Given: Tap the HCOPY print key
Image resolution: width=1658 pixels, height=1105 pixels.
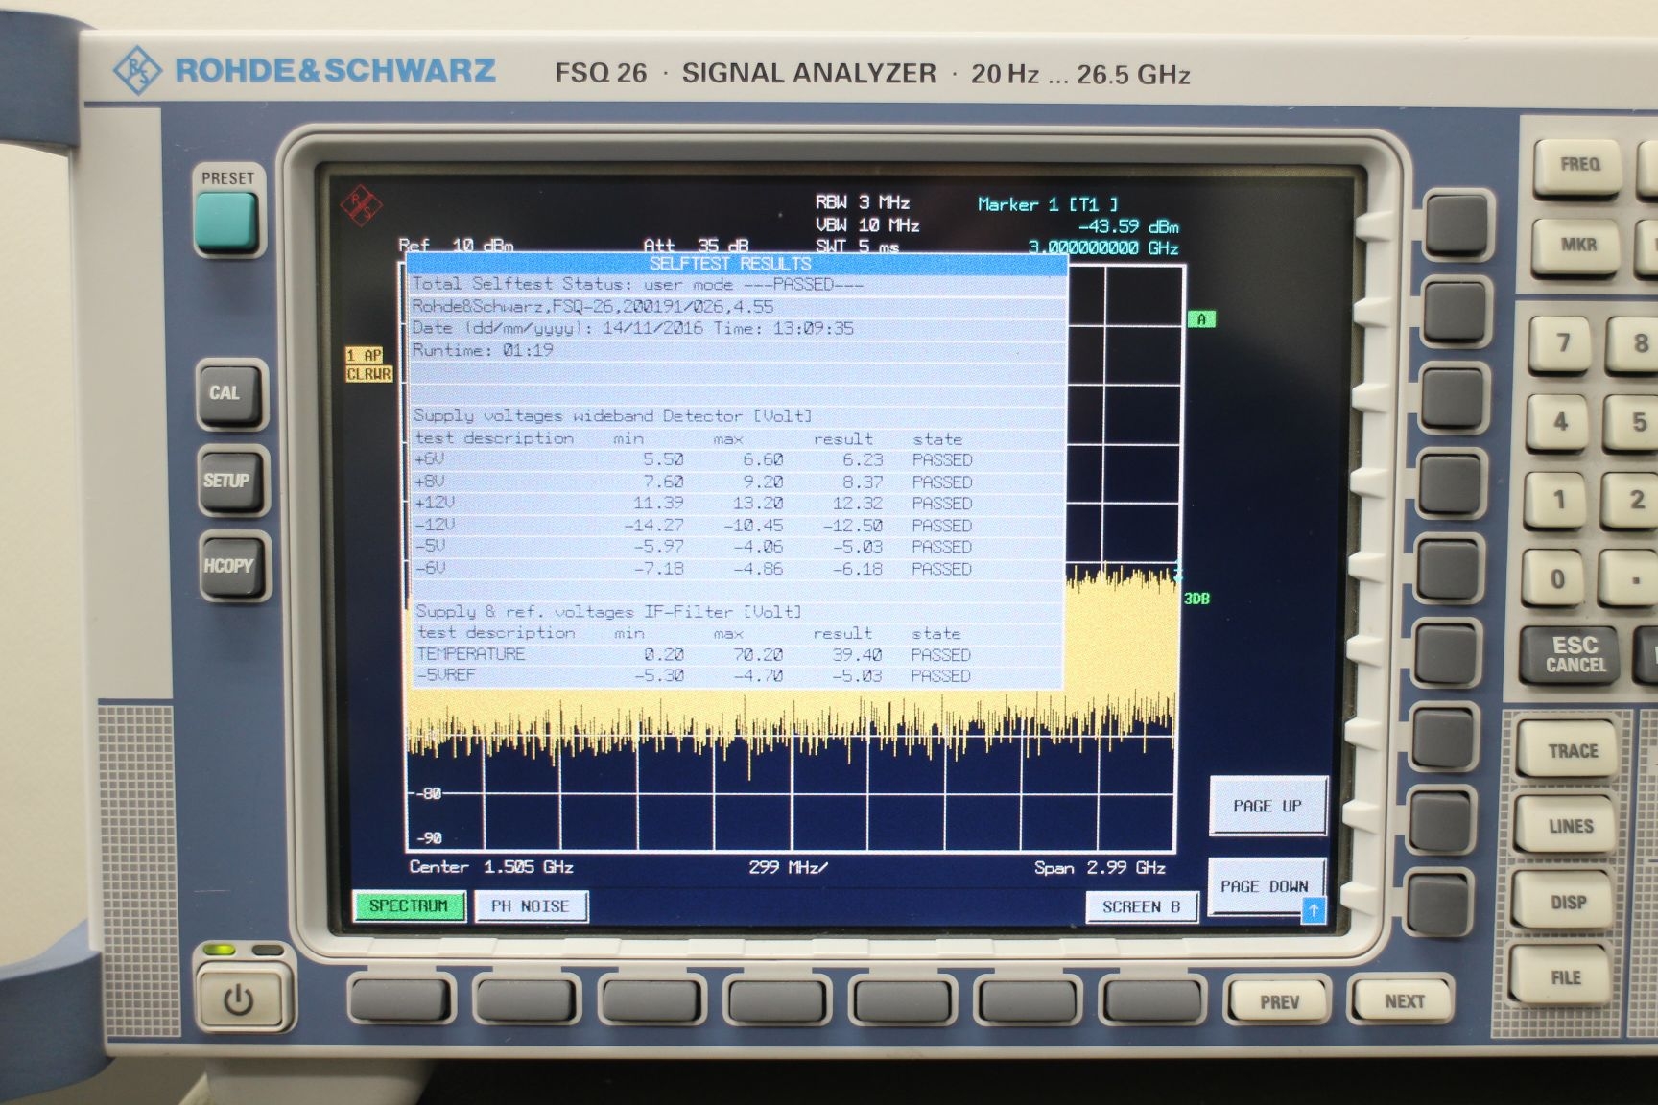Looking at the screenshot, I should pyautogui.click(x=232, y=566).
